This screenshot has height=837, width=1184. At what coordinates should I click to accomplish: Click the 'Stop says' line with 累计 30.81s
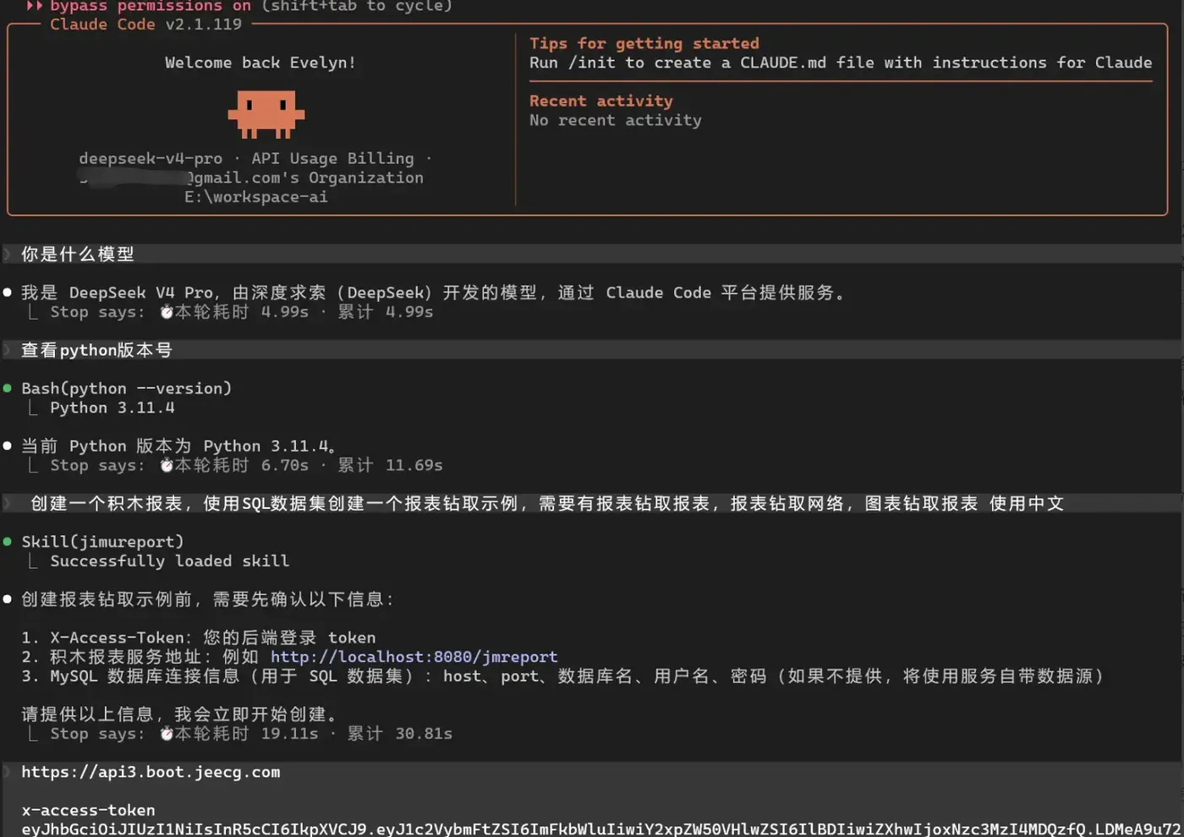pyautogui.click(x=251, y=734)
